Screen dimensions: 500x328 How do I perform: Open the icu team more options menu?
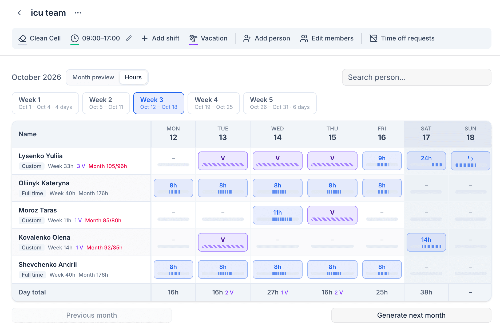pyautogui.click(x=78, y=13)
